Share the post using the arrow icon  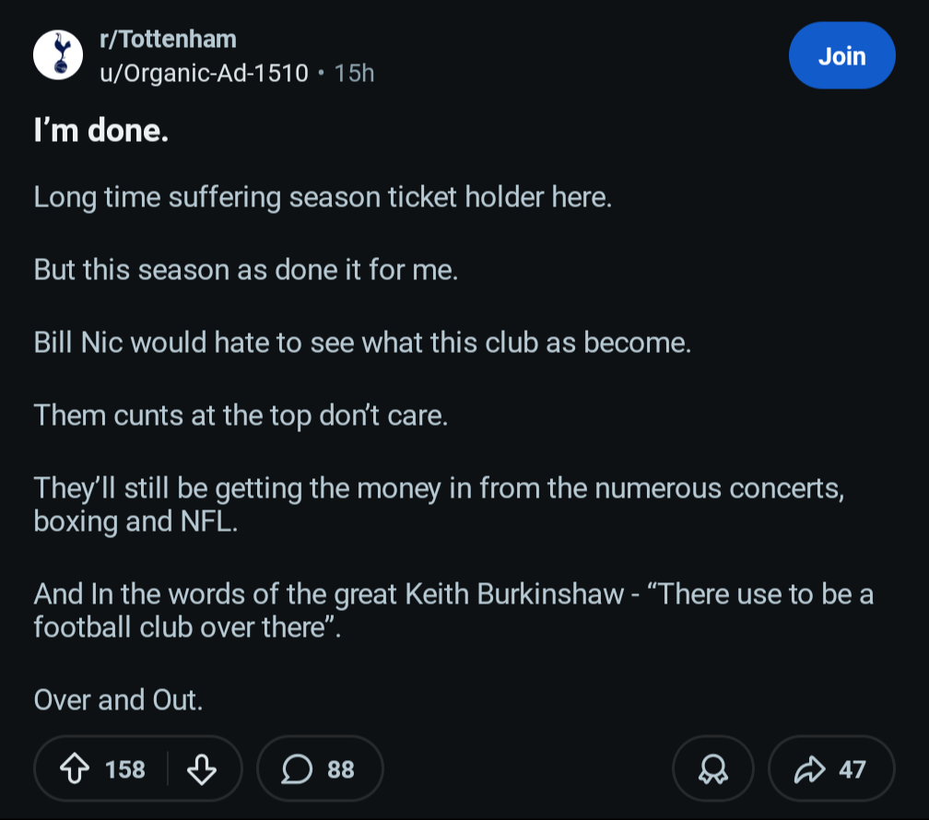click(808, 768)
